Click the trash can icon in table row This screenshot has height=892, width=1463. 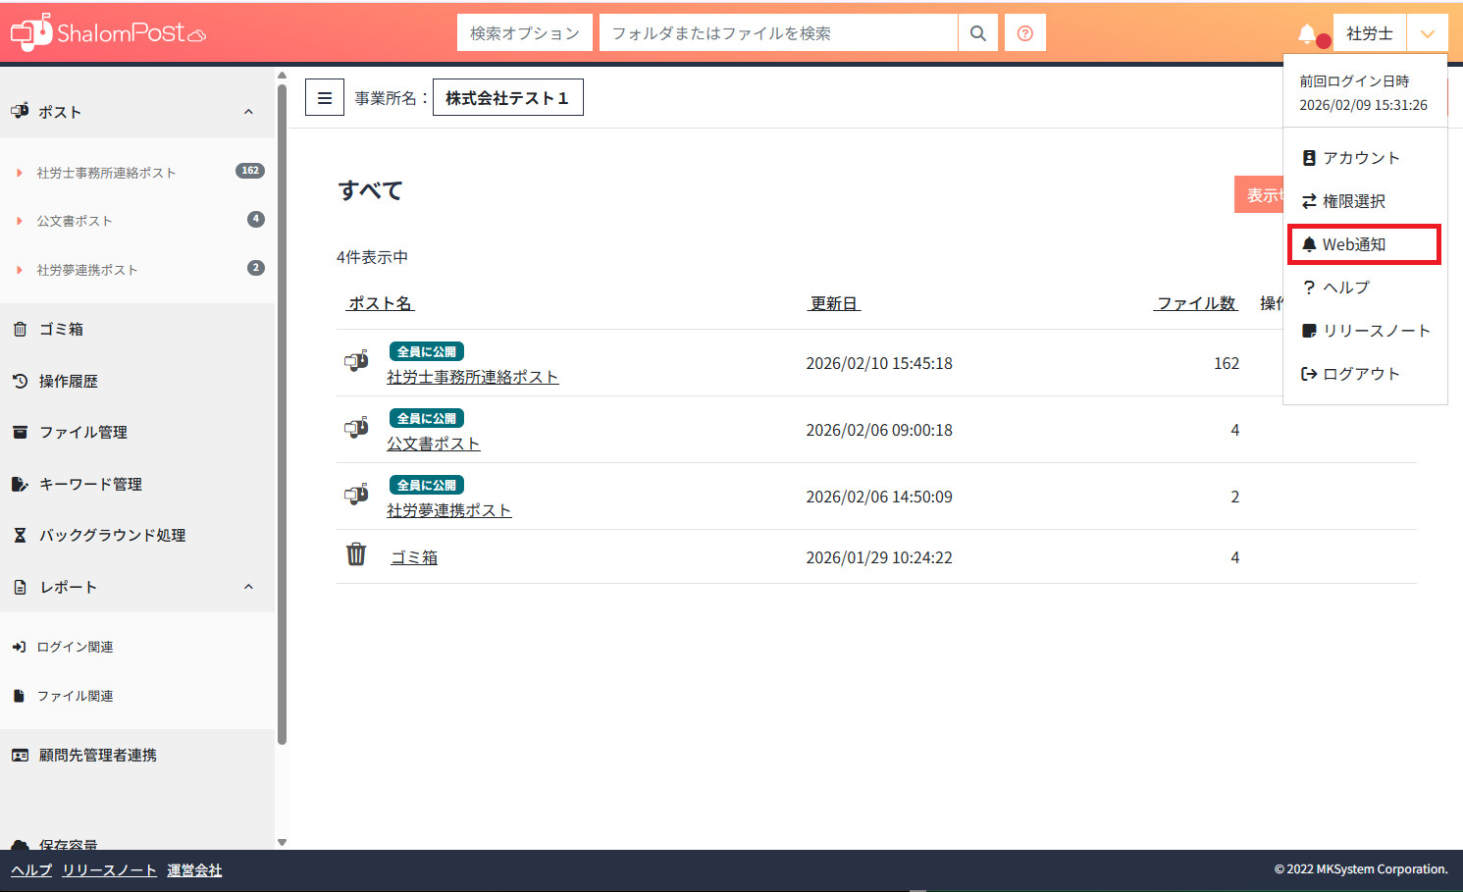356,555
